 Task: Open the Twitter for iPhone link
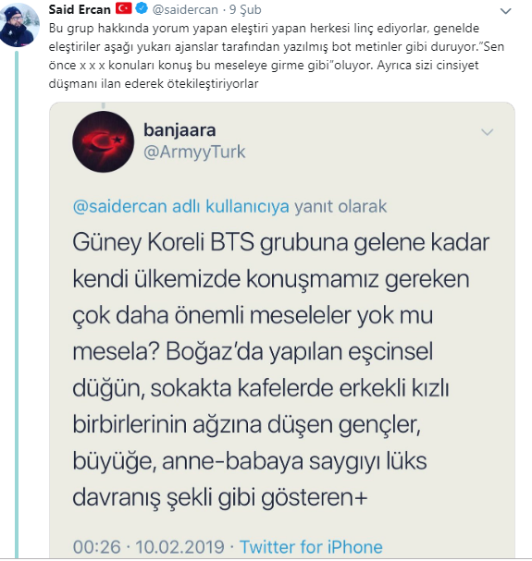click(311, 547)
